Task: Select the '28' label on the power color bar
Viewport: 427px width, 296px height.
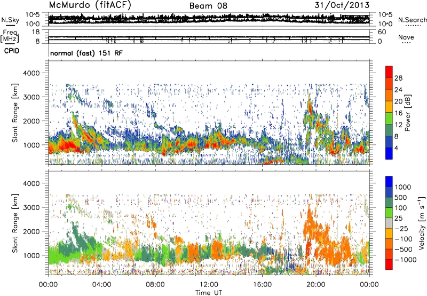Action: [x=398, y=78]
